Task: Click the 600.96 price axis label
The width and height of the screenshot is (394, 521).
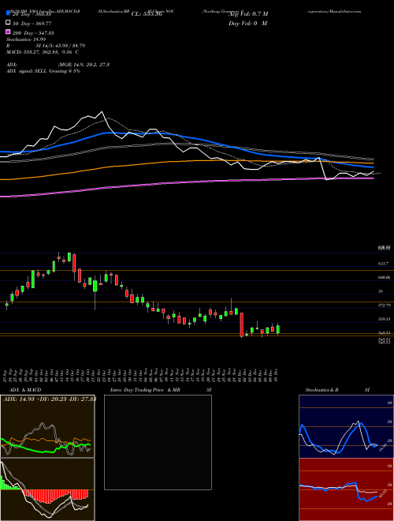Action: pyautogui.click(x=384, y=277)
